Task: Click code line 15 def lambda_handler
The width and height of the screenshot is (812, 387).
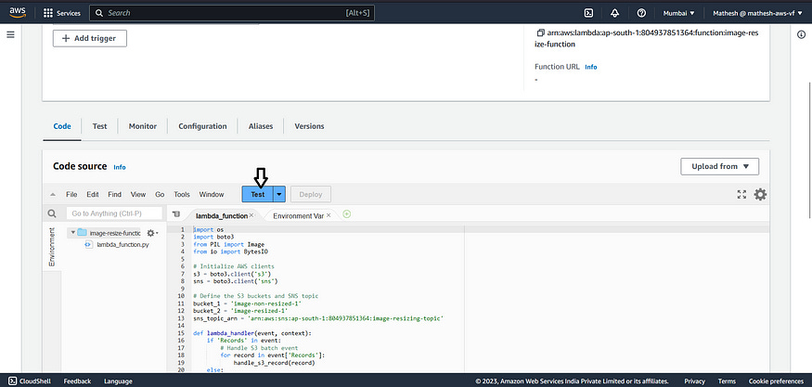Action: [x=252, y=333]
